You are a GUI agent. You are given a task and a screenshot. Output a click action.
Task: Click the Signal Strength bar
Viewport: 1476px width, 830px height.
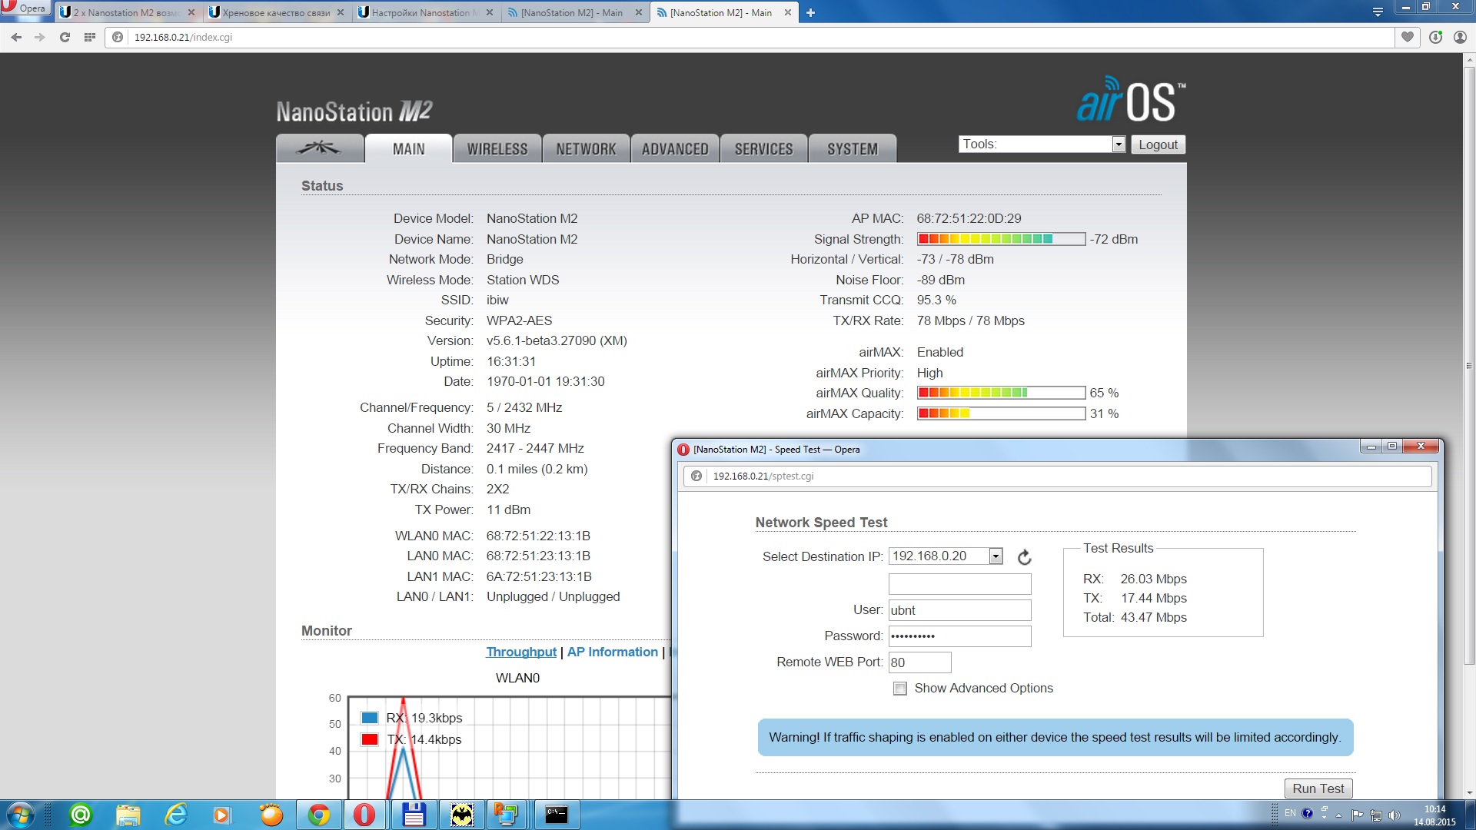pos(1001,239)
